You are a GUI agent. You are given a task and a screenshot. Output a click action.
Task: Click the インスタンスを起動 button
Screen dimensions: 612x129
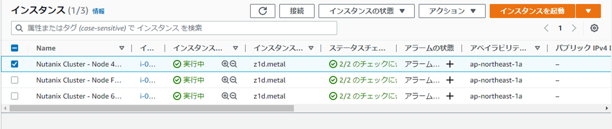coord(532,11)
